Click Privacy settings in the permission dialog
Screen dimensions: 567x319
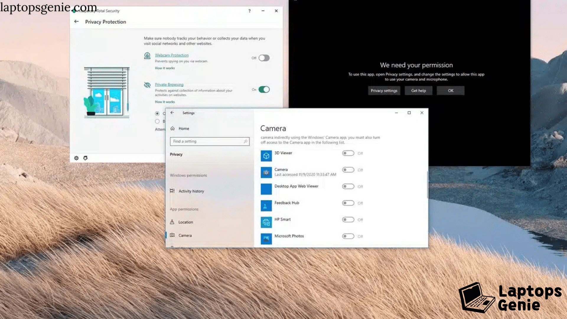coord(384,91)
